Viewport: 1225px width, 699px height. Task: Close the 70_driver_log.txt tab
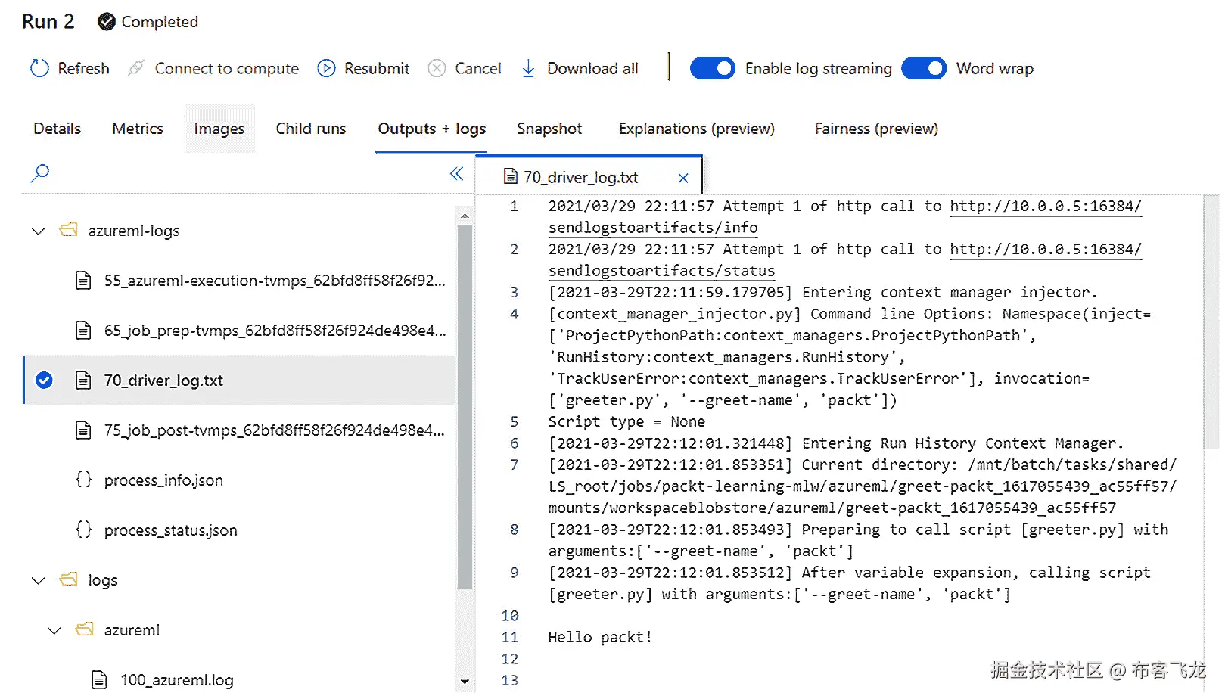[682, 177]
